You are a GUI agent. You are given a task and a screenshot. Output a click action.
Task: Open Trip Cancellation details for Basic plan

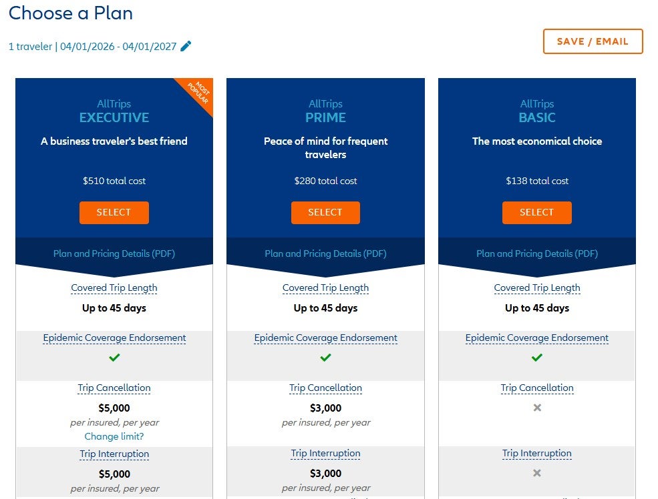coord(536,388)
